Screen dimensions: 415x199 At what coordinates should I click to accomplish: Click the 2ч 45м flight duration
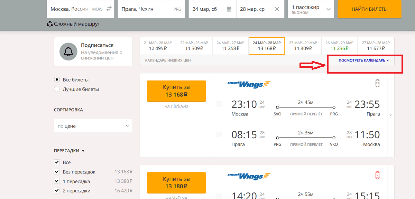pos(306,102)
